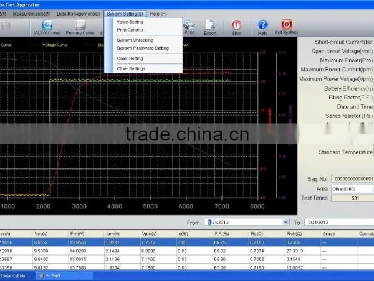The height and width of the screenshot is (281, 374).
Task: Select System Unlocking menu entry
Action: coord(135,40)
